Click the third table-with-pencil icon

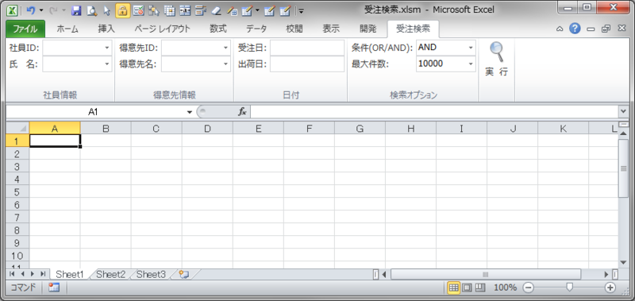coord(285,10)
